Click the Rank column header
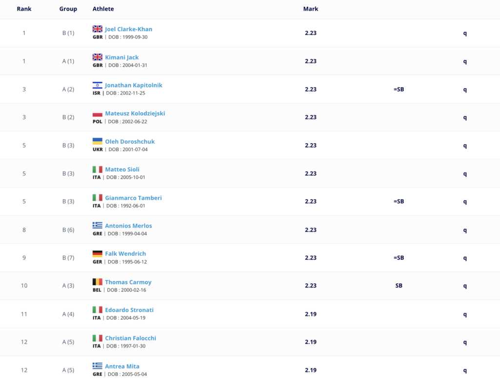The width and height of the screenshot is (500, 383). (24, 9)
